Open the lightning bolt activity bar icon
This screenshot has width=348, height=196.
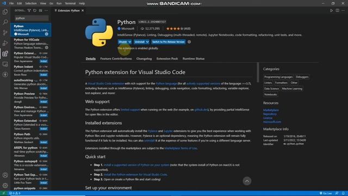pos(5,75)
